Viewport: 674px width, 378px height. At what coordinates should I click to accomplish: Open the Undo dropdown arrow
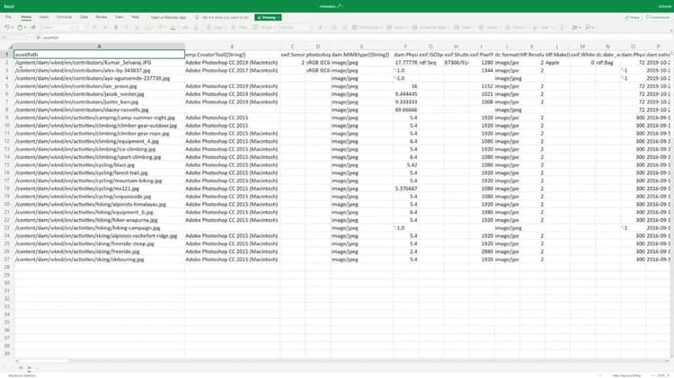coord(12,28)
